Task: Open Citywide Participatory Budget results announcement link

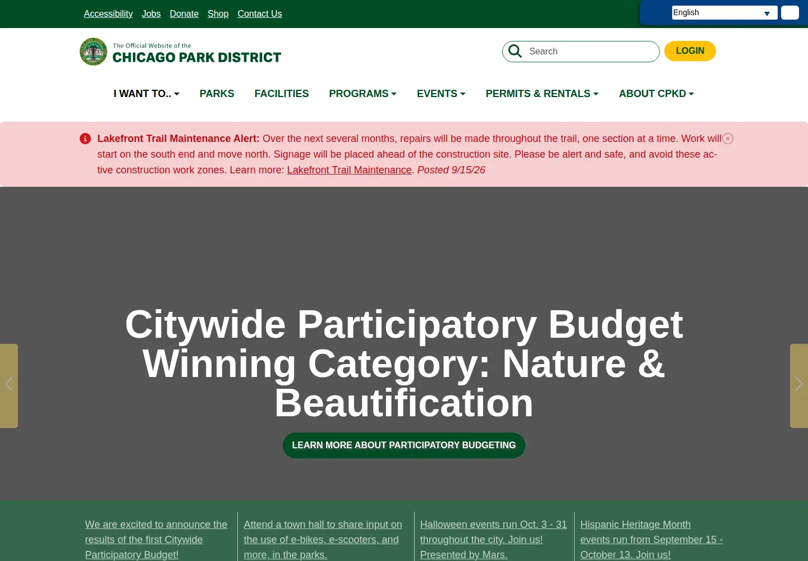Action: pos(156,539)
